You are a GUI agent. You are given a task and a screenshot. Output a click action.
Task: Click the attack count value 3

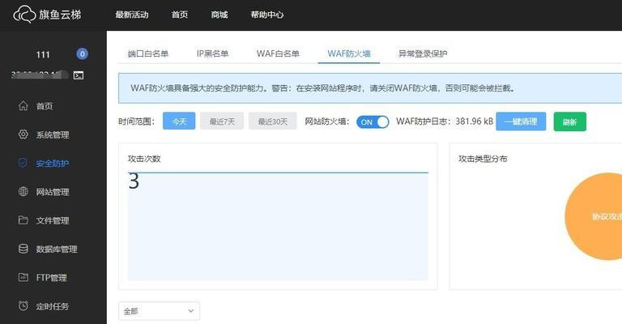(134, 181)
